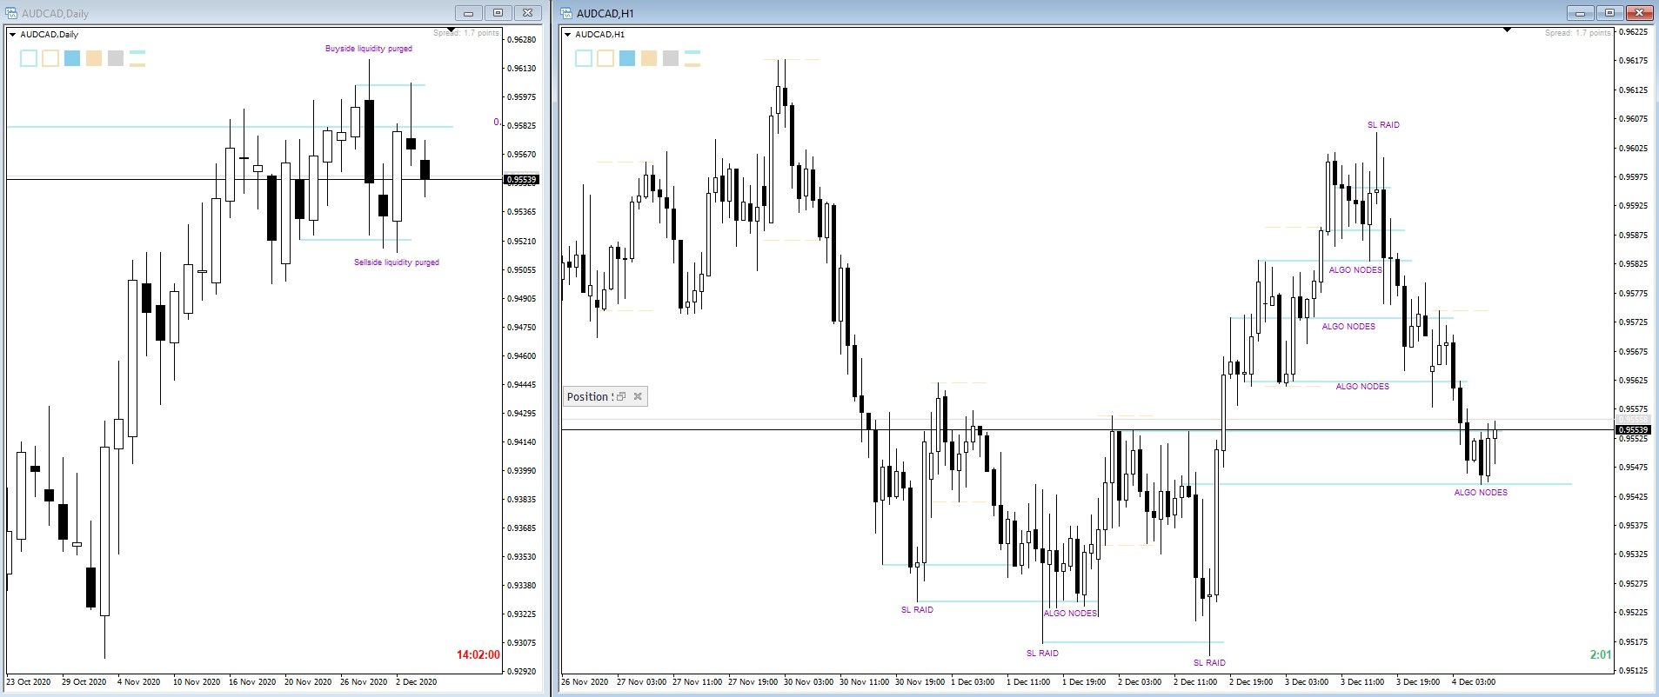Expand the AUDCAD,Daily title arrow in the chart
Viewport: 1659px width, 697px height.
[x=12, y=35]
